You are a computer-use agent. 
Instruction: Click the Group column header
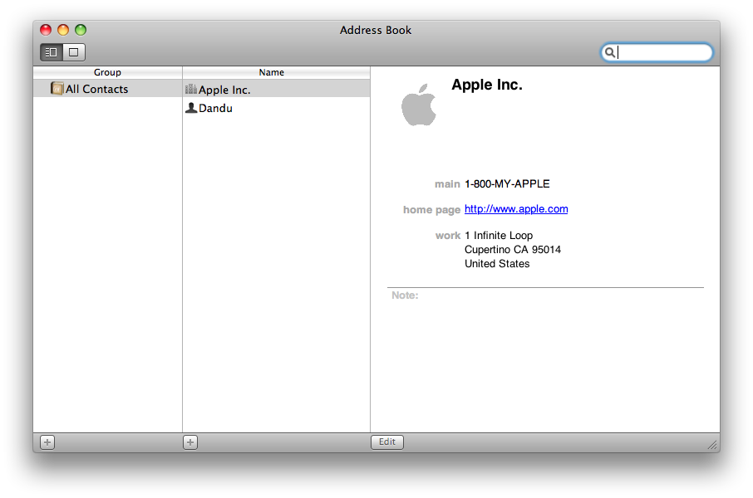107,72
